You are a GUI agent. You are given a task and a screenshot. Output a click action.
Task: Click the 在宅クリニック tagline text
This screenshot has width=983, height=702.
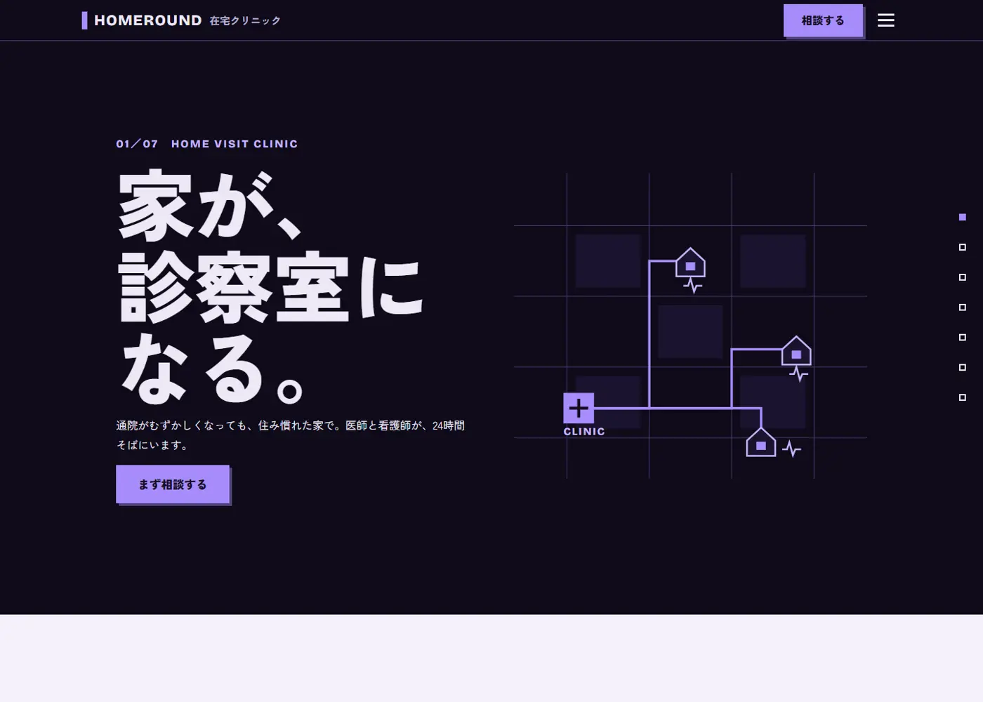[245, 21]
